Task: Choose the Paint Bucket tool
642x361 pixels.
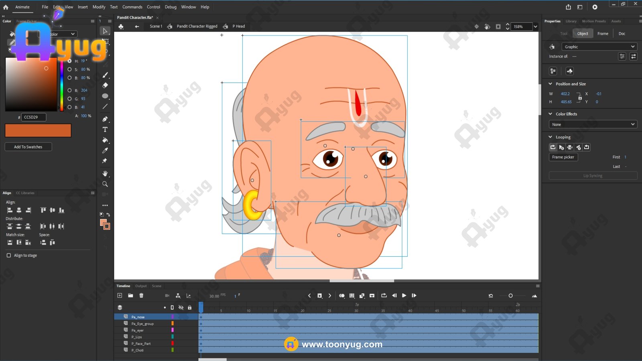Action: pyautogui.click(x=105, y=140)
